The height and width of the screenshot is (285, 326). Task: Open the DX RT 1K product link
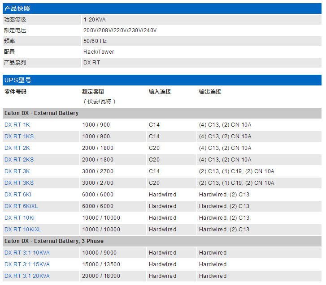[17, 125]
